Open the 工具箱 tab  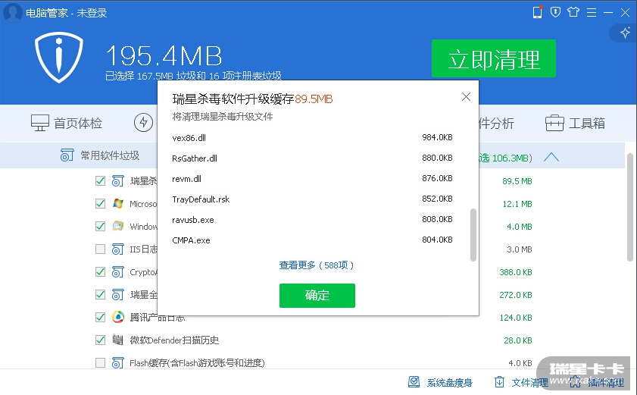pos(575,123)
